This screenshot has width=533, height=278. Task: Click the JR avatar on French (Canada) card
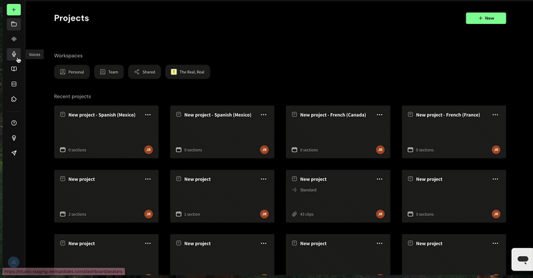click(x=380, y=150)
